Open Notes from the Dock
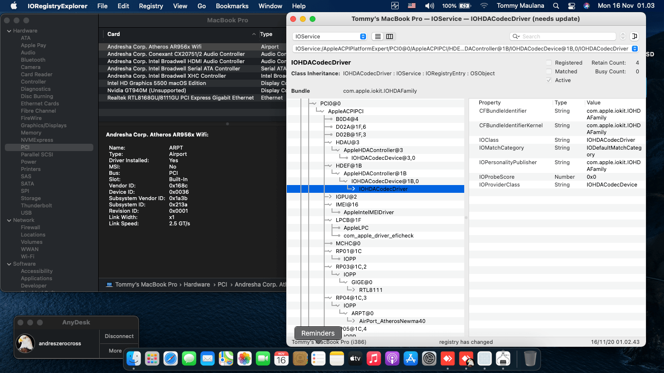This screenshot has height=373, width=664. (x=337, y=359)
